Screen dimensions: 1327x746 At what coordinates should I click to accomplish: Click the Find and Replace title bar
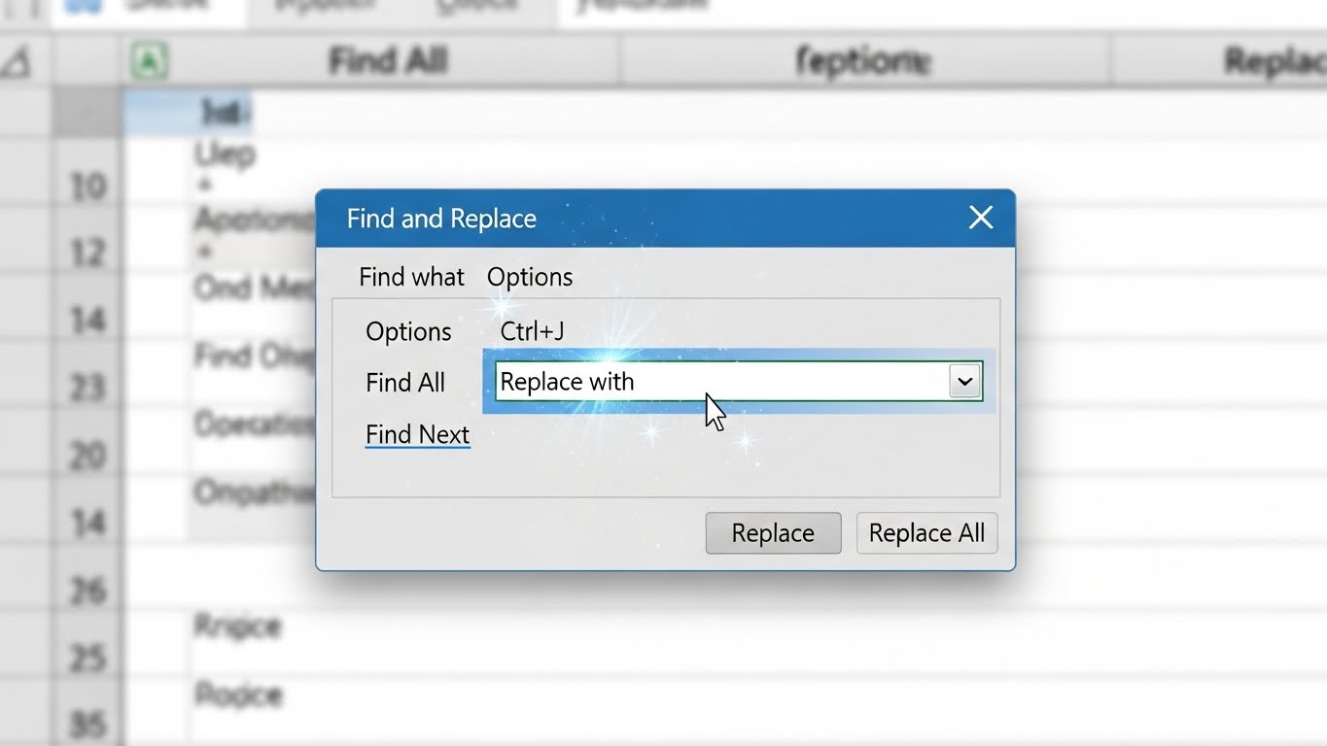point(632,218)
